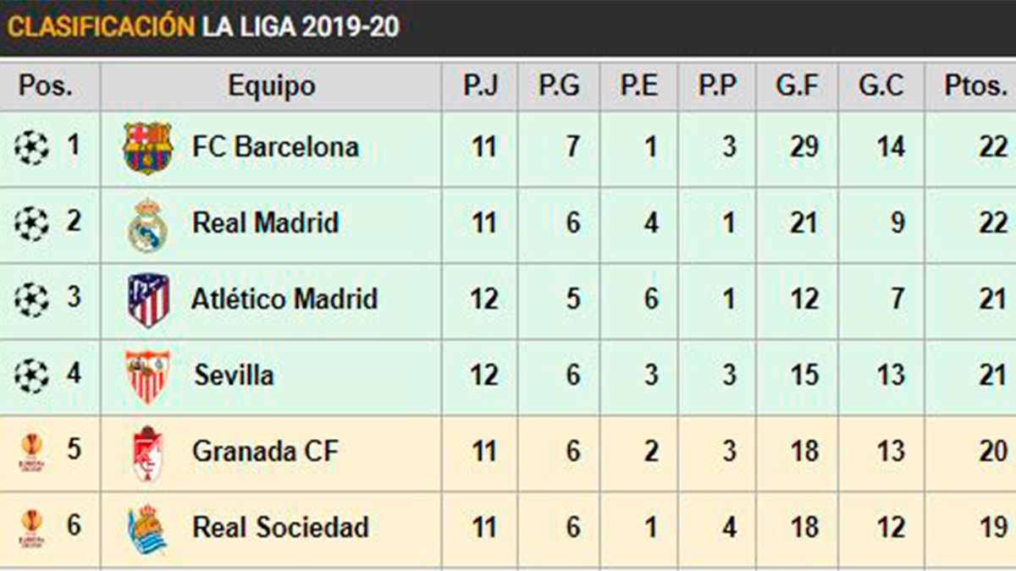The width and height of the screenshot is (1016, 571).
Task: Click the Real Madrid crest icon
Action: (x=147, y=224)
